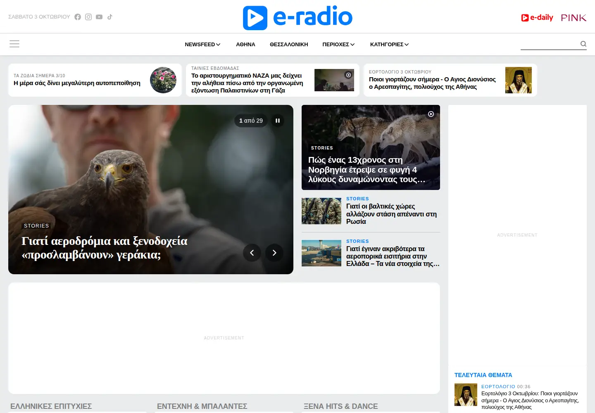Open the Εορτολόγιο 3 Οκτωβρίου top card headline
595x413 pixels.
point(432,83)
